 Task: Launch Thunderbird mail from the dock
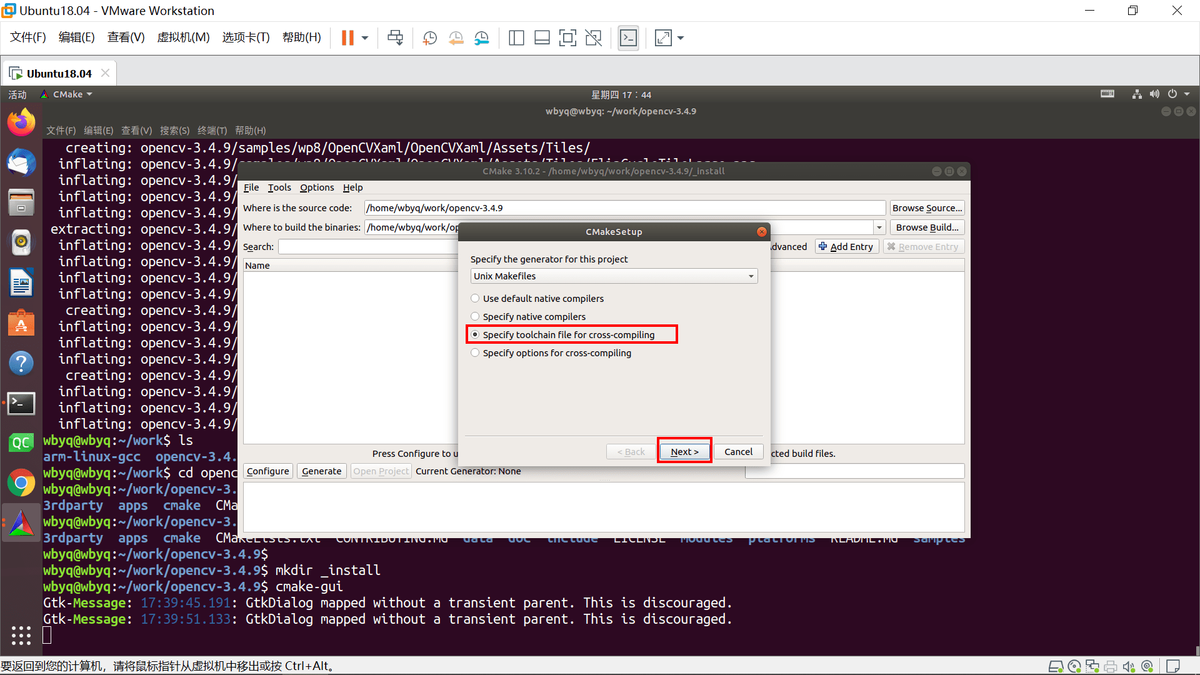tap(21, 162)
